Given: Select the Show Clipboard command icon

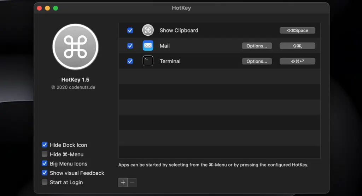Looking at the screenshot, I should [148, 30].
